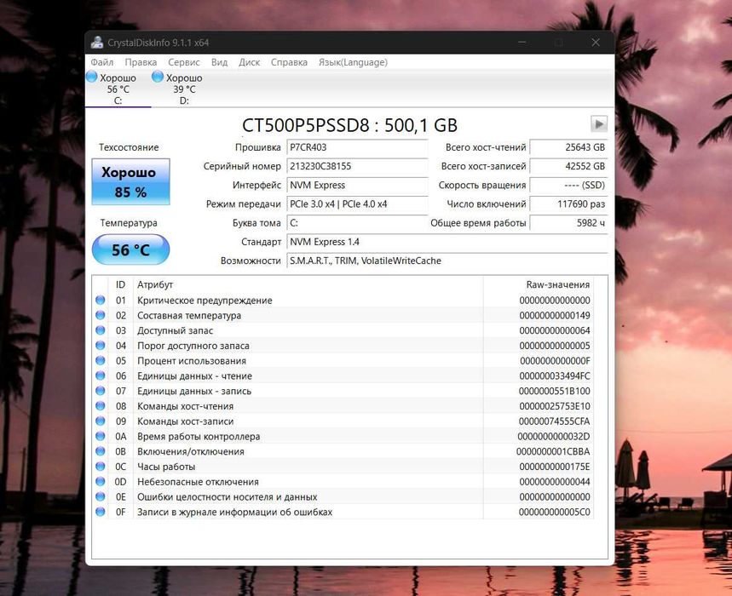Select the Часы работы row text

166,467
